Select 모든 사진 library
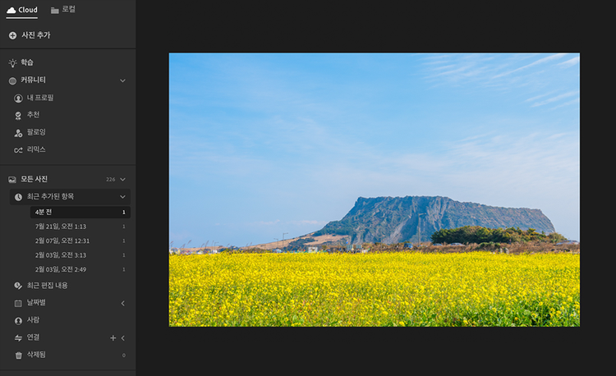Screen dimensions: 616x376 [x=34, y=179]
